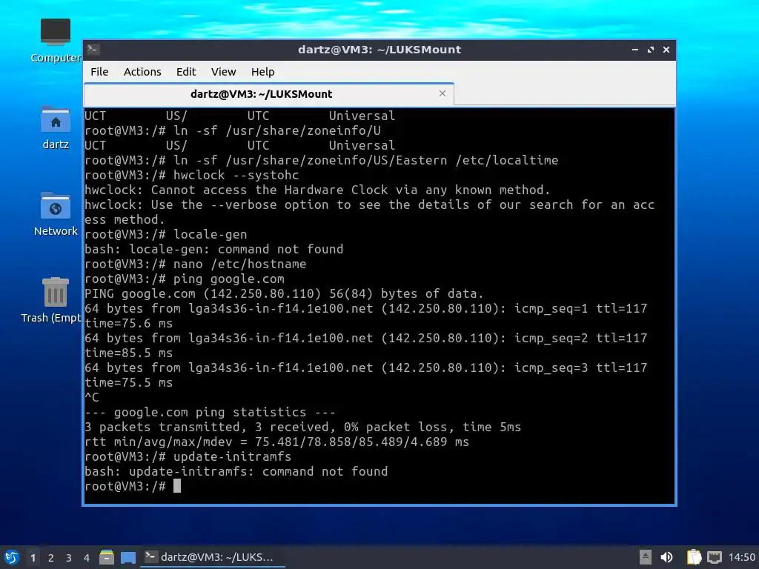Open the Computer desktop icon
The height and width of the screenshot is (569, 759).
55,41
